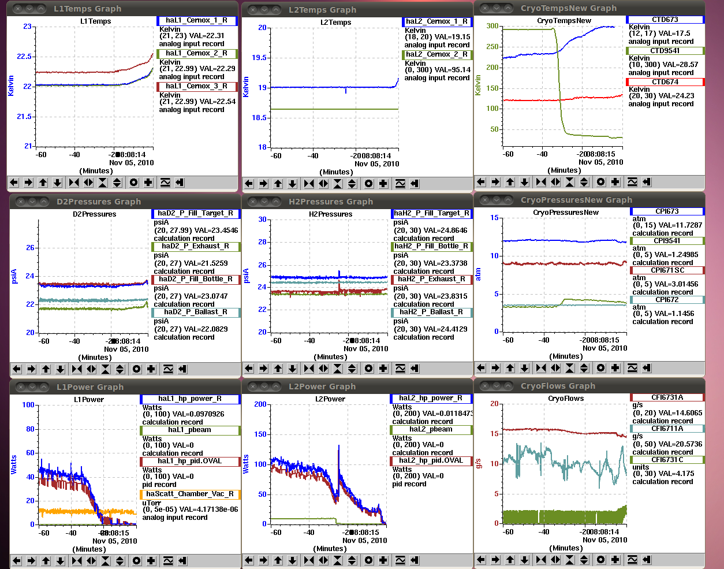Click the wave auto-scale icon in L2Temps Graph

click(400, 184)
